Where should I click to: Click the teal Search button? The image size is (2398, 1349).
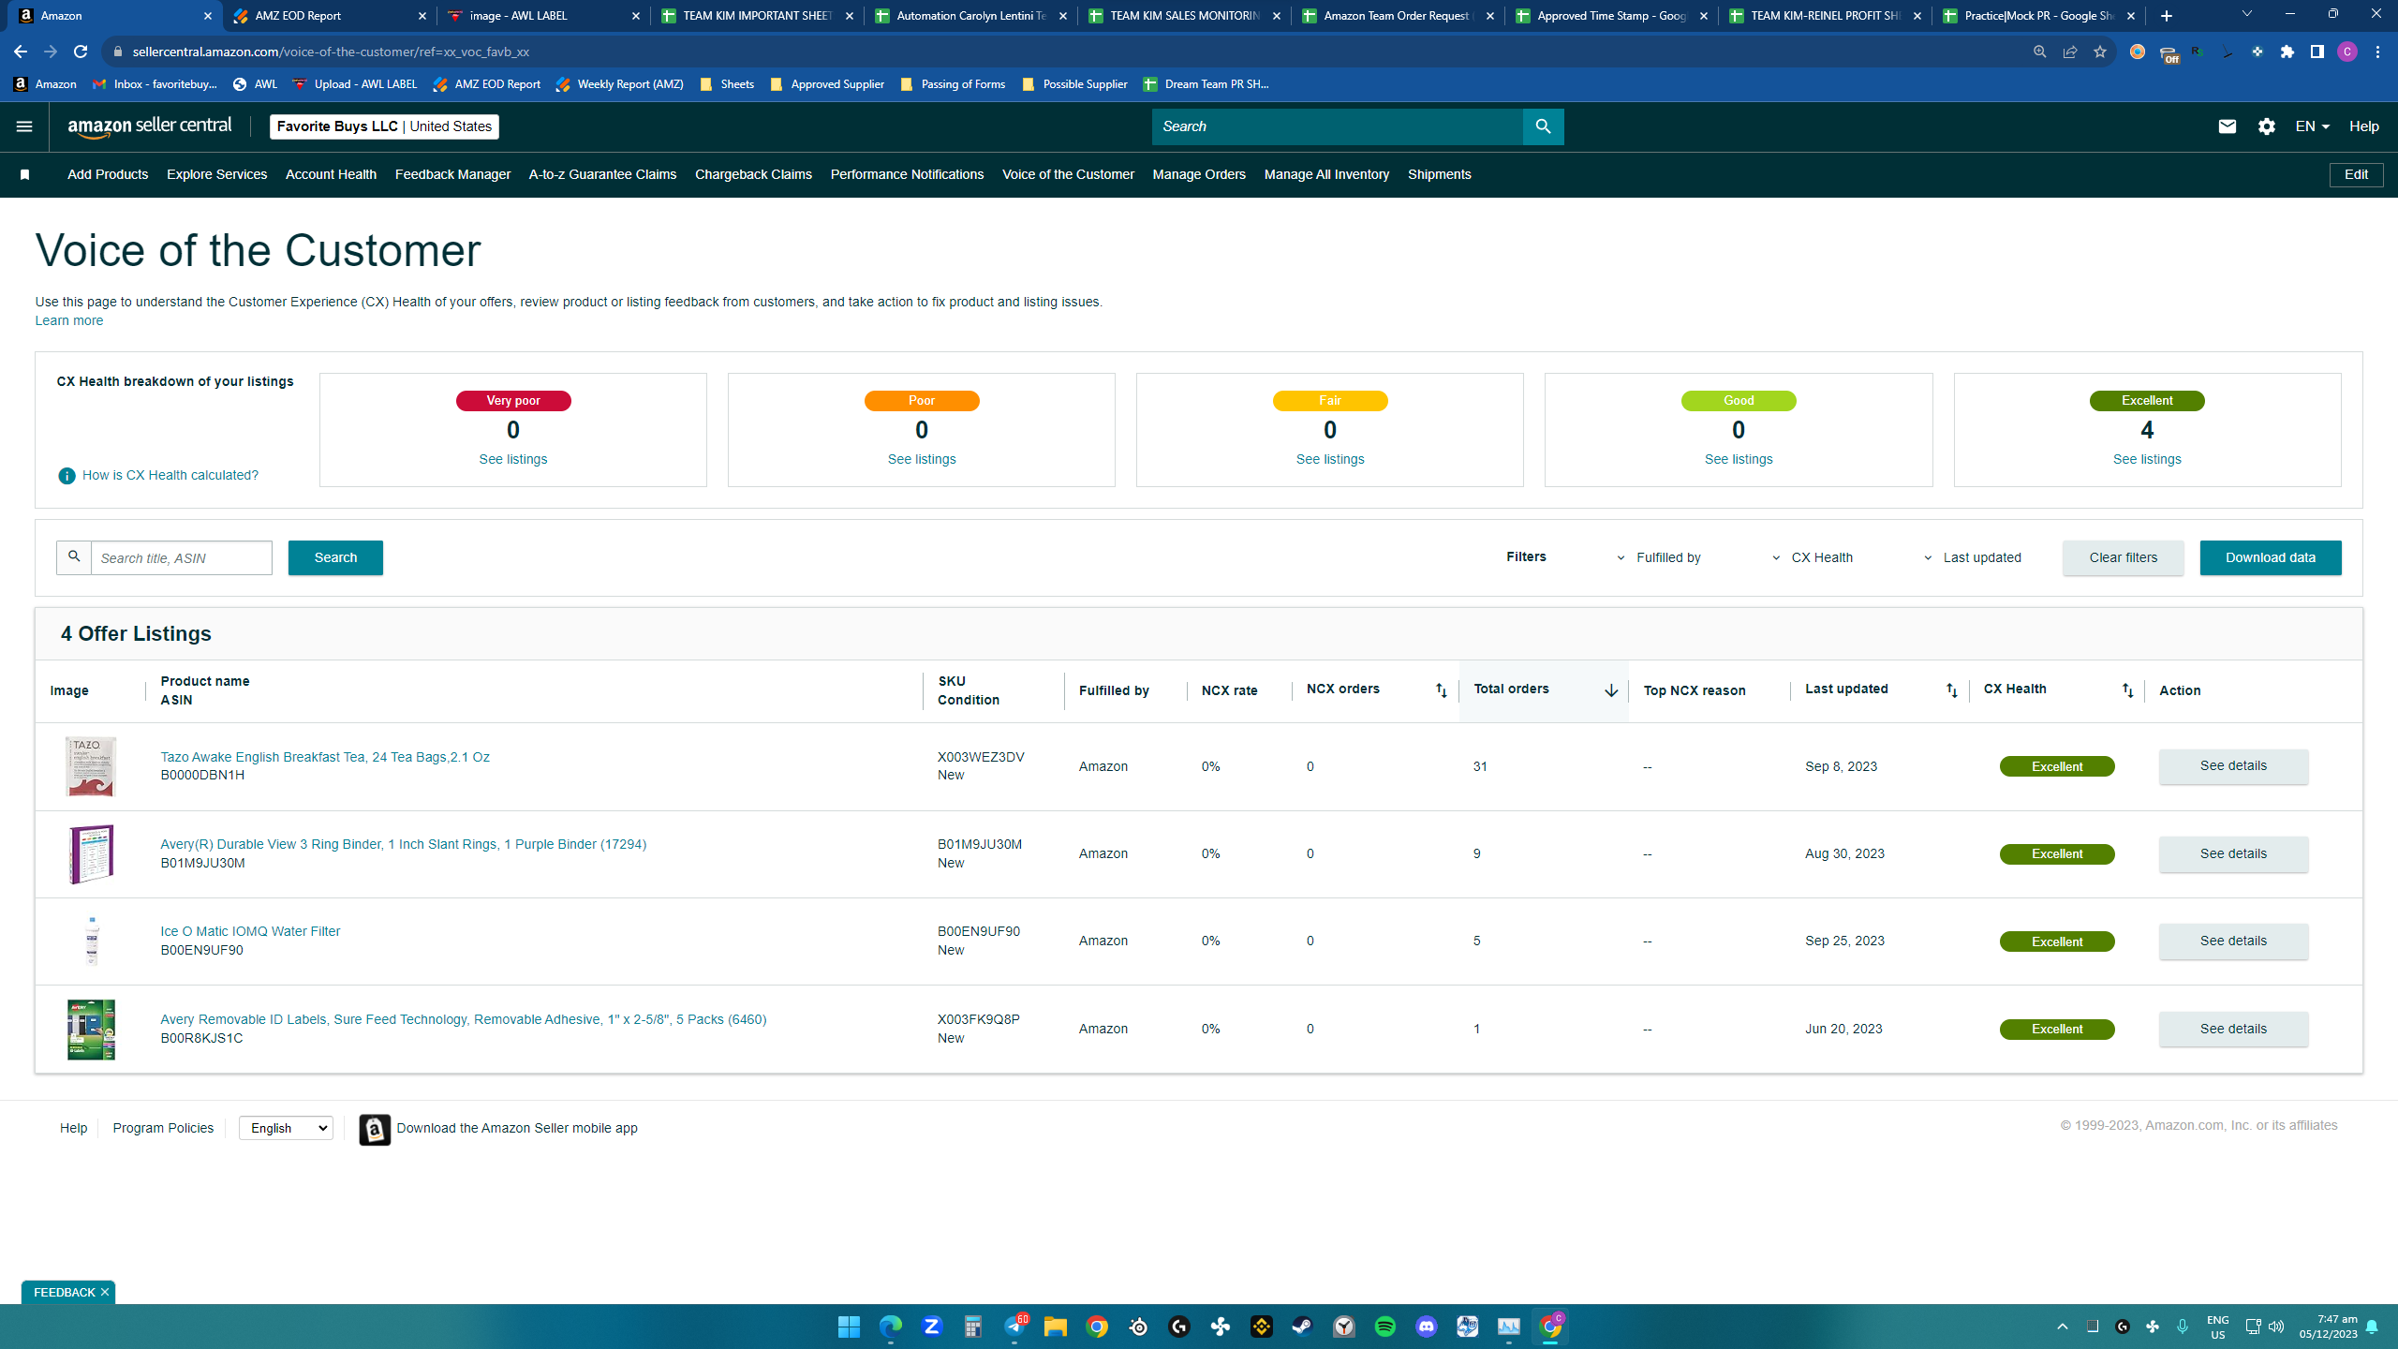point(335,558)
